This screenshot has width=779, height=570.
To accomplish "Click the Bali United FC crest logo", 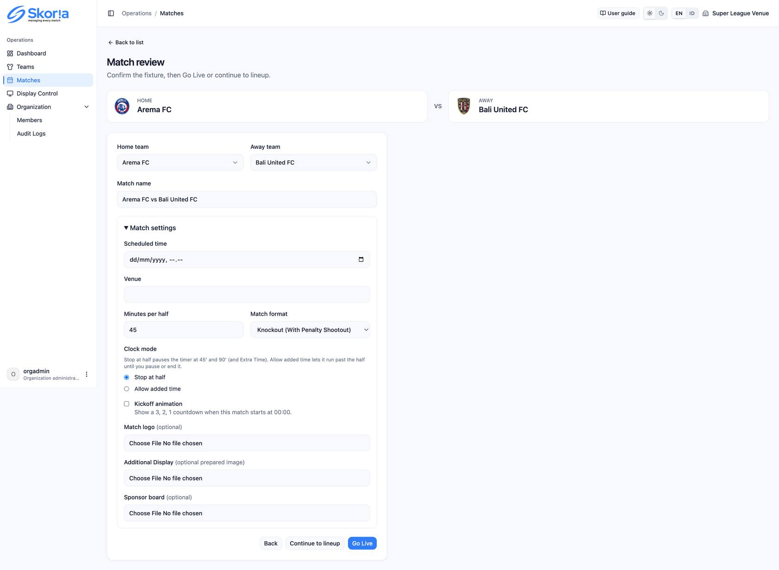I will click(x=464, y=106).
